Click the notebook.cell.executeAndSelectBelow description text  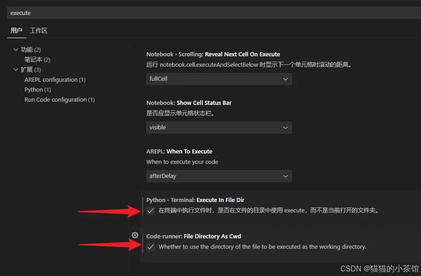pyautogui.click(x=249, y=64)
